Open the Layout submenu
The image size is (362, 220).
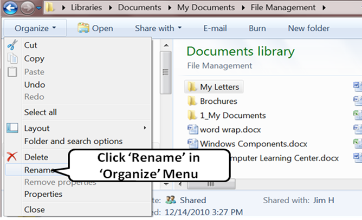(78, 128)
